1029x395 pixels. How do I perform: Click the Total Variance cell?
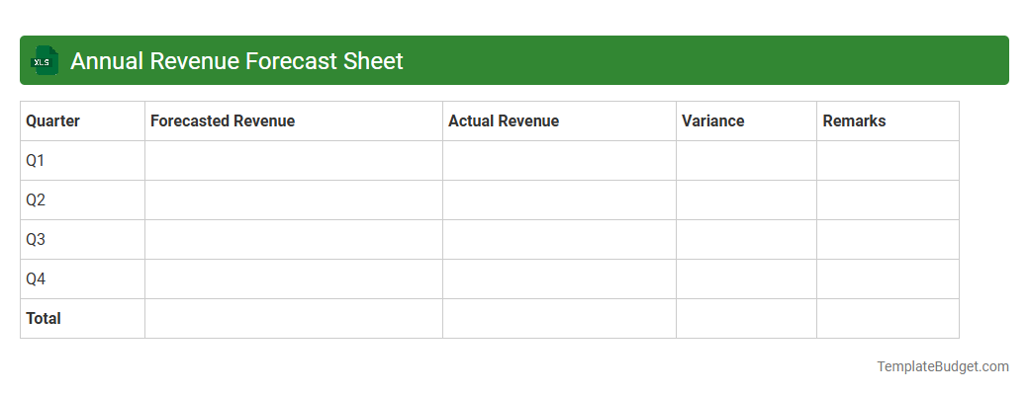pyautogui.click(x=747, y=318)
